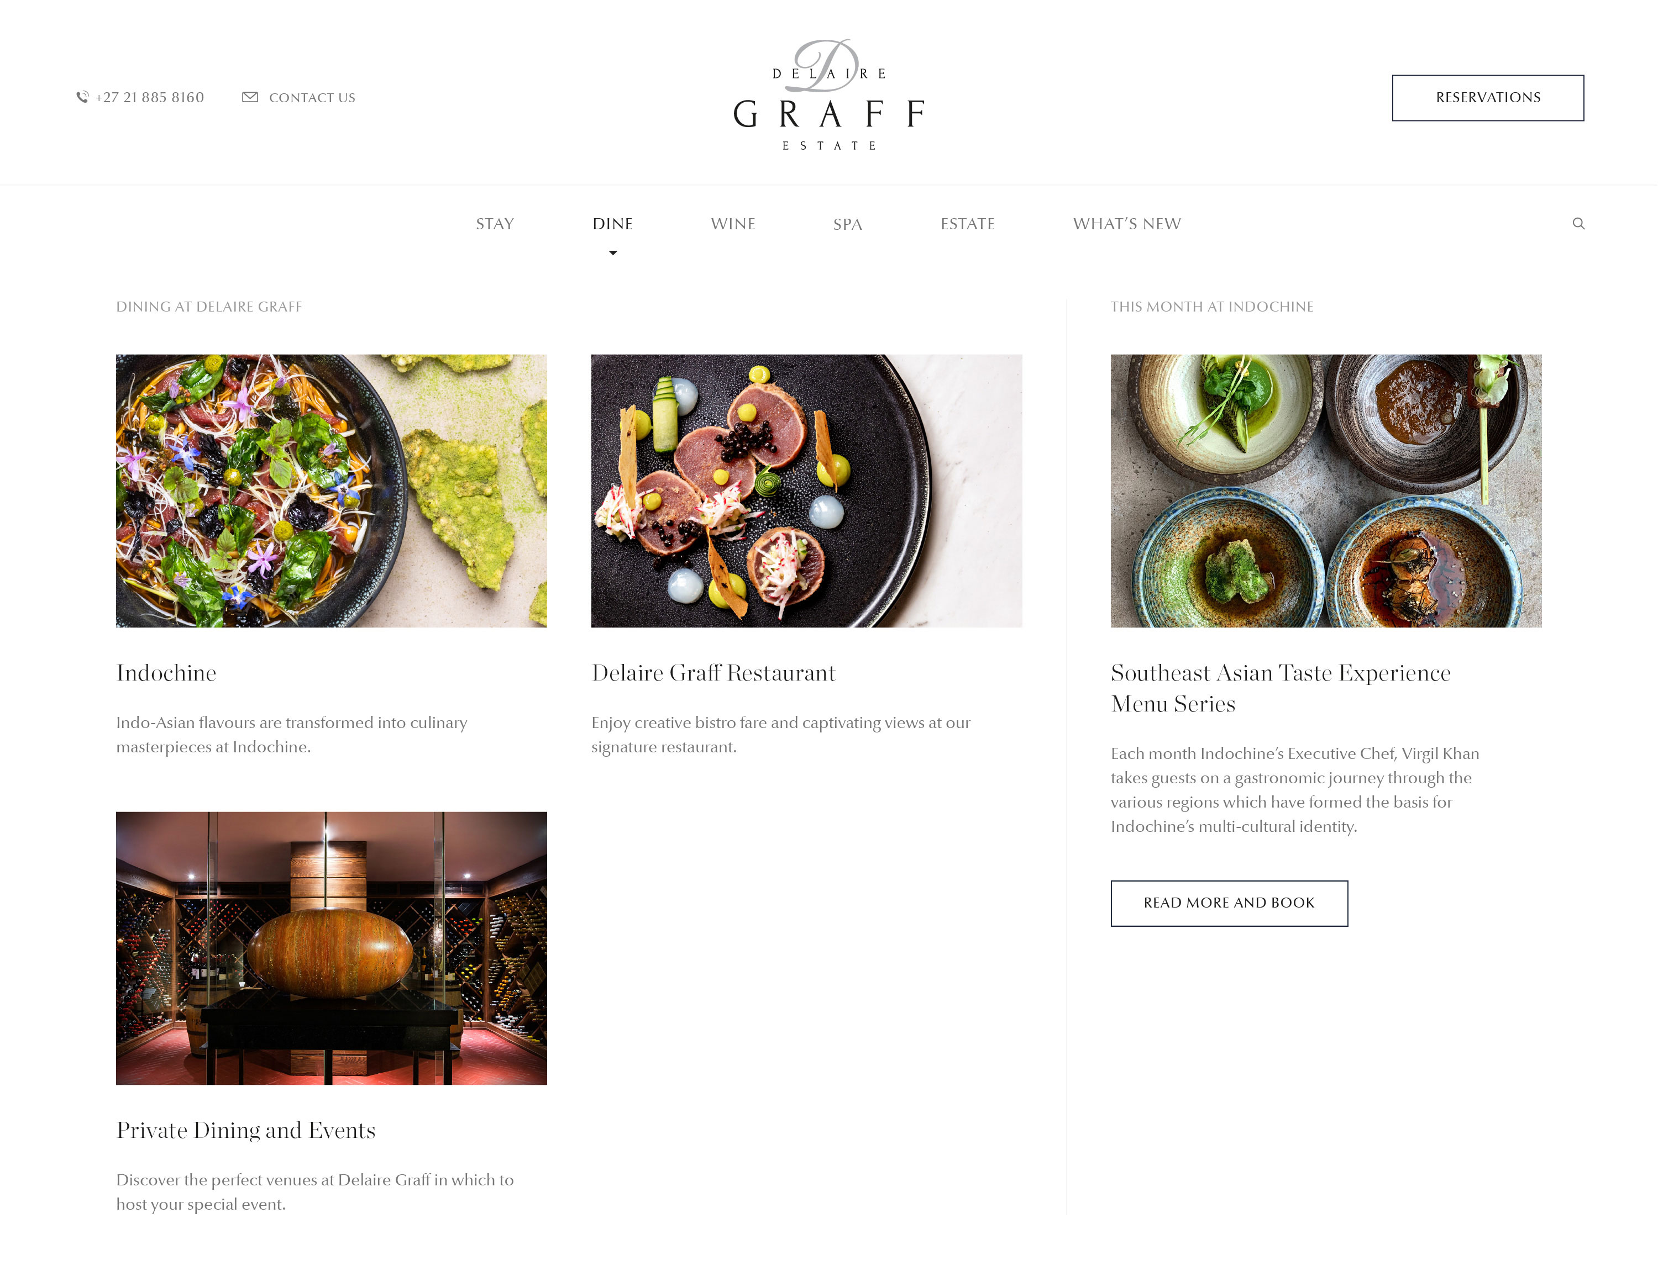Click the Delaire Graff Estate logo
1658x1287 pixels.
tap(828, 95)
